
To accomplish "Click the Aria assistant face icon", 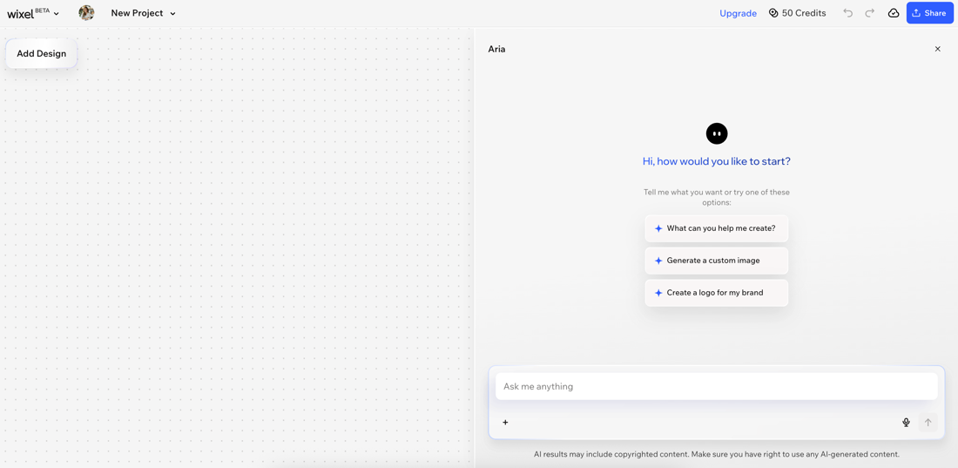I will (717, 133).
